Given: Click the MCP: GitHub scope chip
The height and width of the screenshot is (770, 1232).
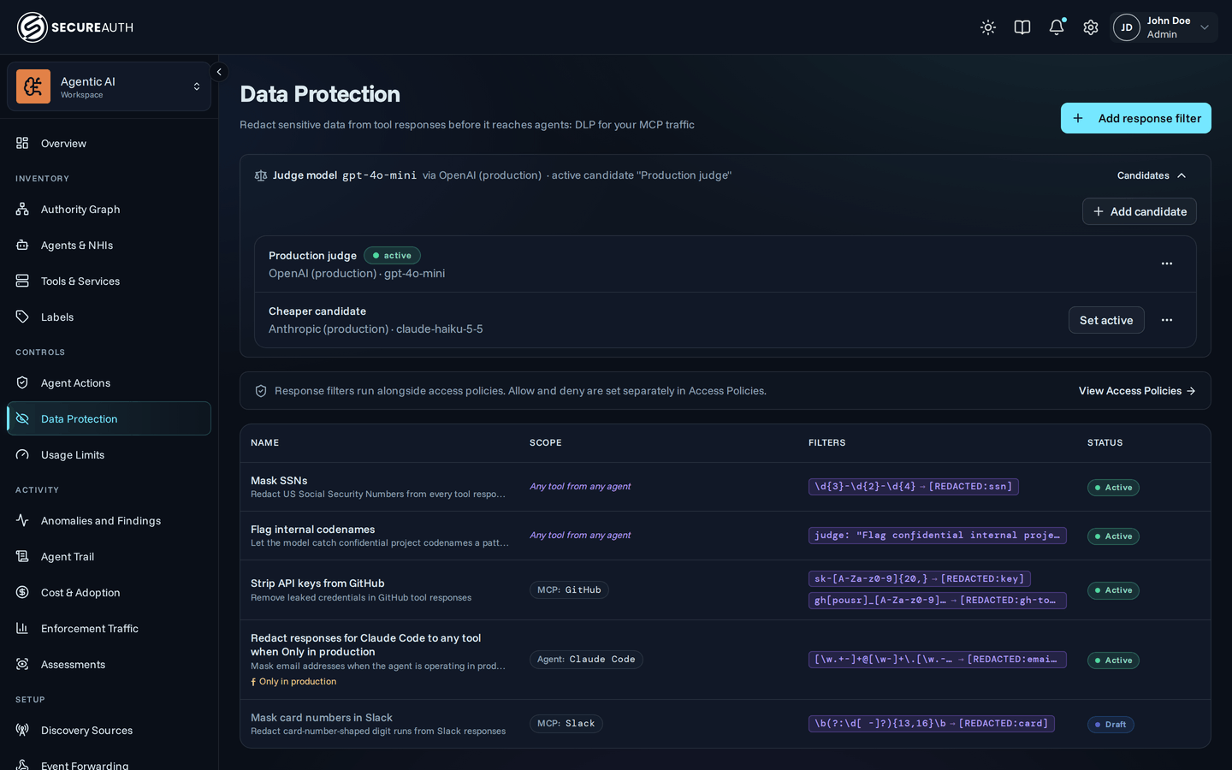Looking at the screenshot, I should pos(569,590).
